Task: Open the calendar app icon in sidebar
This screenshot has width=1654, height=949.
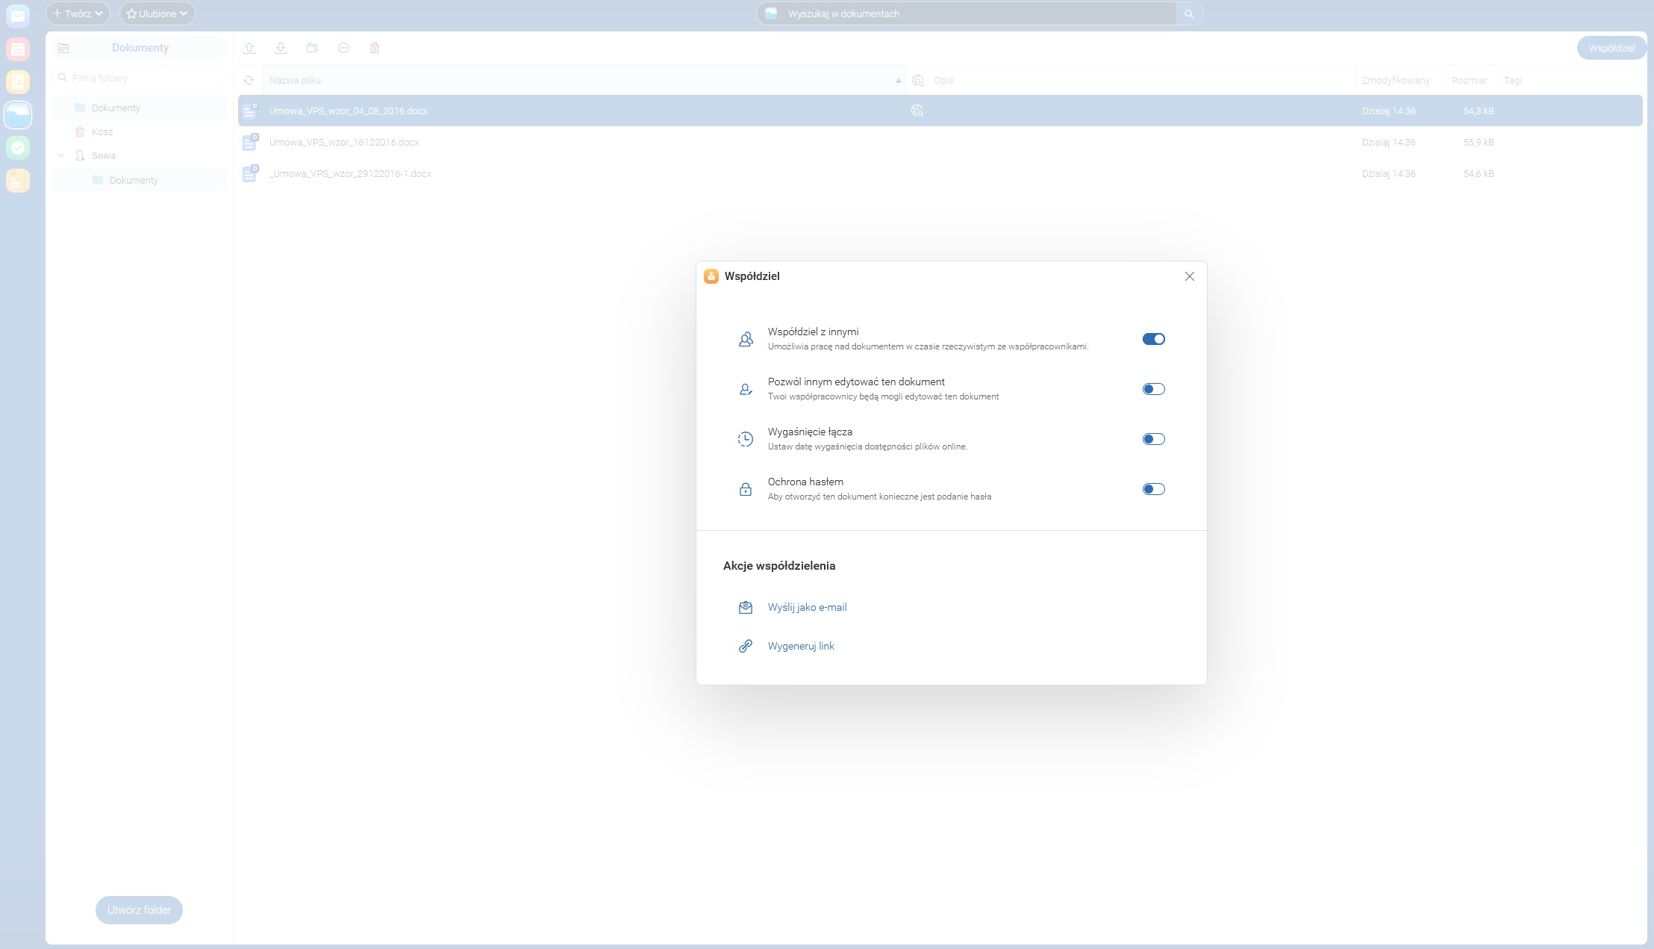Action: [x=18, y=50]
